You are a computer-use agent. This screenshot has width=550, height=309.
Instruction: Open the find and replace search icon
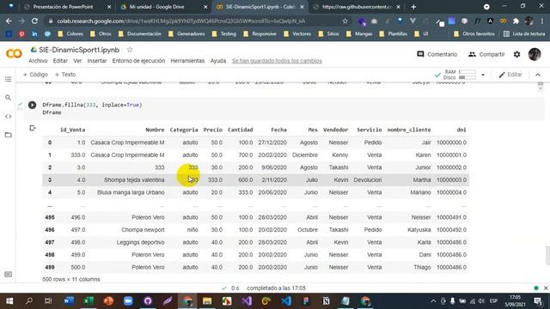[x=8, y=98]
